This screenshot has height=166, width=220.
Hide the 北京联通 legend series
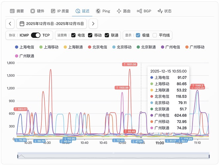pyautogui.click(x=146, y=47)
